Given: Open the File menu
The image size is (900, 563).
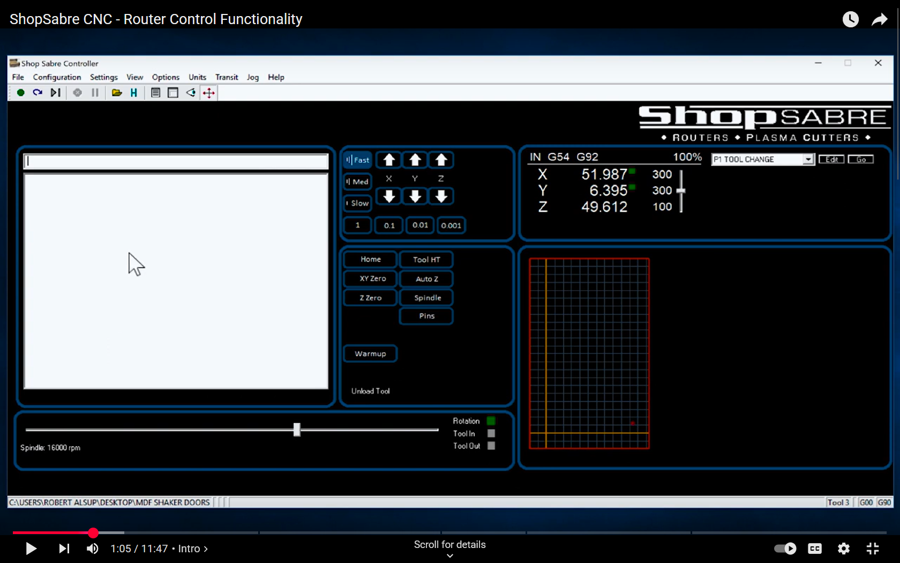Looking at the screenshot, I should 18,77.
